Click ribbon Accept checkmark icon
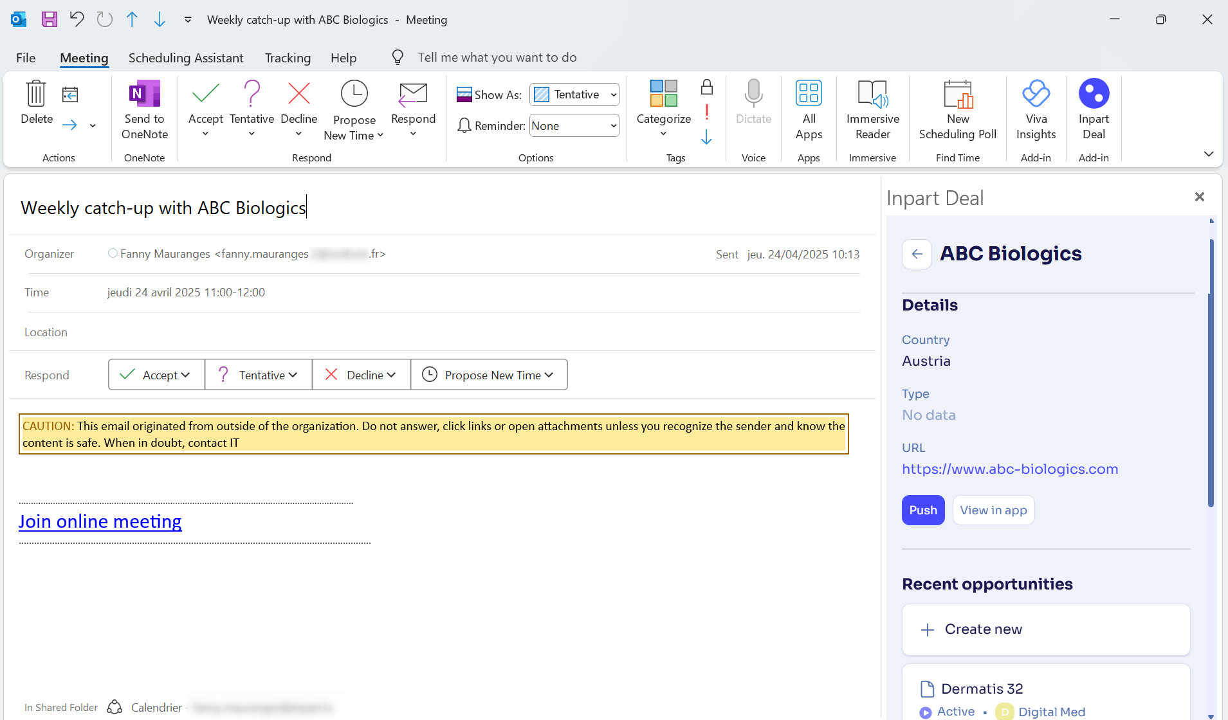Viewport: 1228px width, 720px height. coord(206,94)
